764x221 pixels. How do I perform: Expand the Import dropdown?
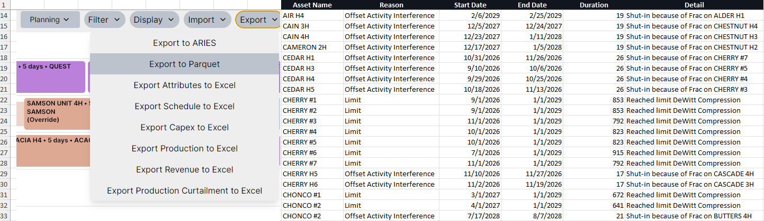[x=207, y=20]
